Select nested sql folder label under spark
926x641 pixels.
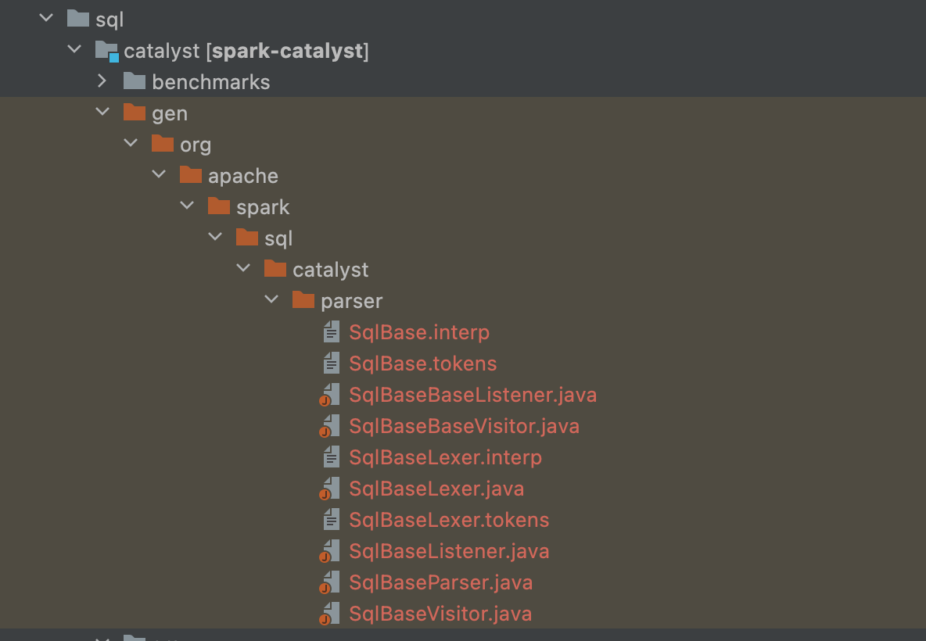278,238
